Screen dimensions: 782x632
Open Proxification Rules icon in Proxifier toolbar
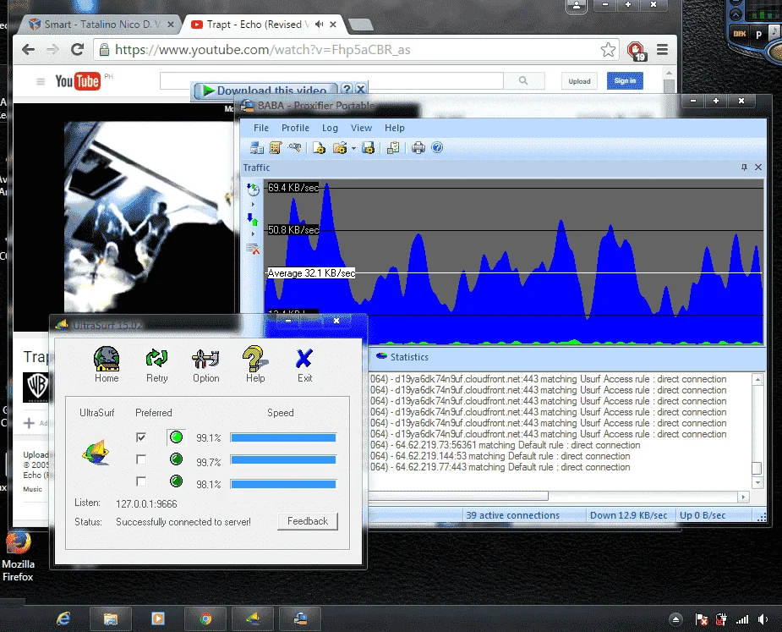pyautogui.click(x=276, y=148)
